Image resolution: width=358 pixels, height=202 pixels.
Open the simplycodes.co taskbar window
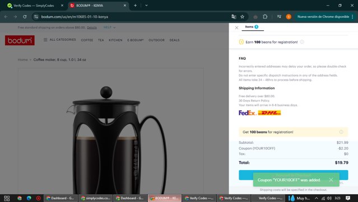(x=96, y=198)
